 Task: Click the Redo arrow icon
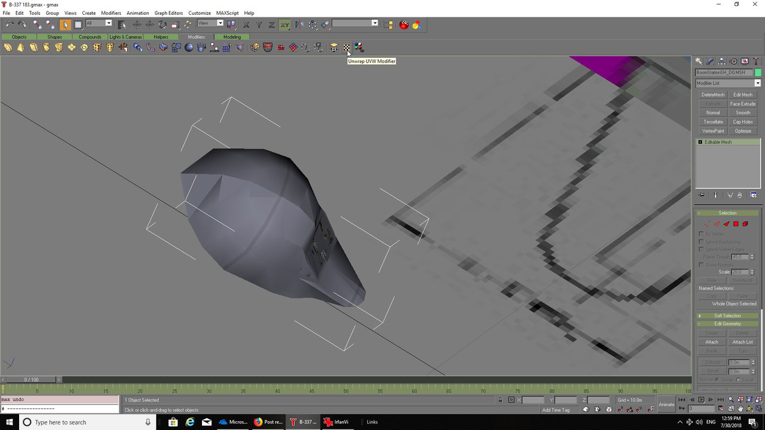[22, 24]
